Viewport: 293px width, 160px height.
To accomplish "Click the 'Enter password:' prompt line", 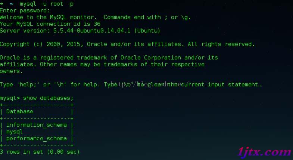I will tap(25, 10).
